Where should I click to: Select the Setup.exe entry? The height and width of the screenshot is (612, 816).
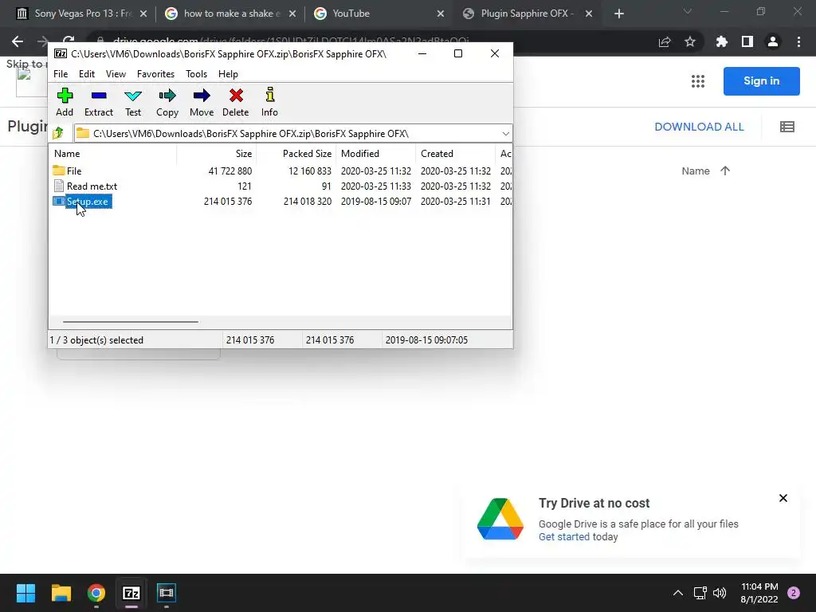281,201
